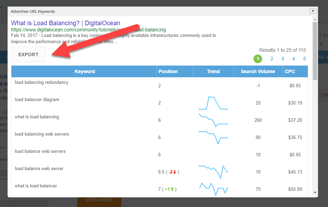Click CPC value $45.13
328x207 pixels.
[295, 172]
